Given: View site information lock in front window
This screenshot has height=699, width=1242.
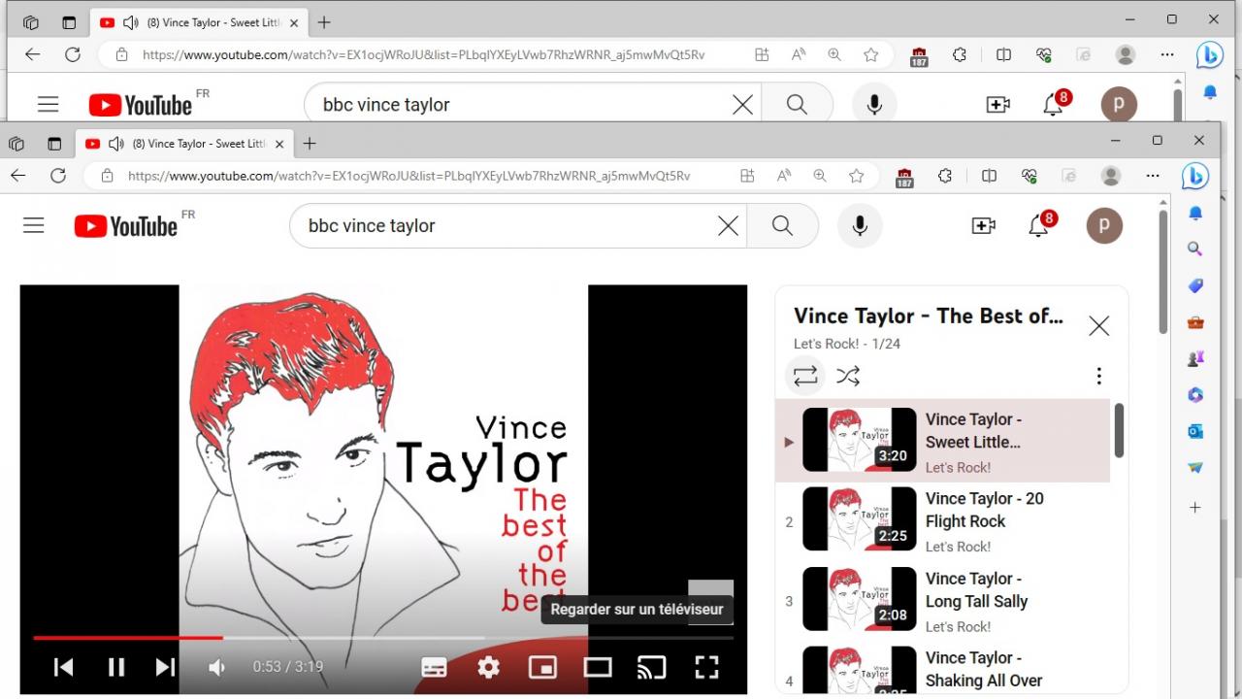Looking at the screenshot, I should pyautogui.click(x=108, y=176).
